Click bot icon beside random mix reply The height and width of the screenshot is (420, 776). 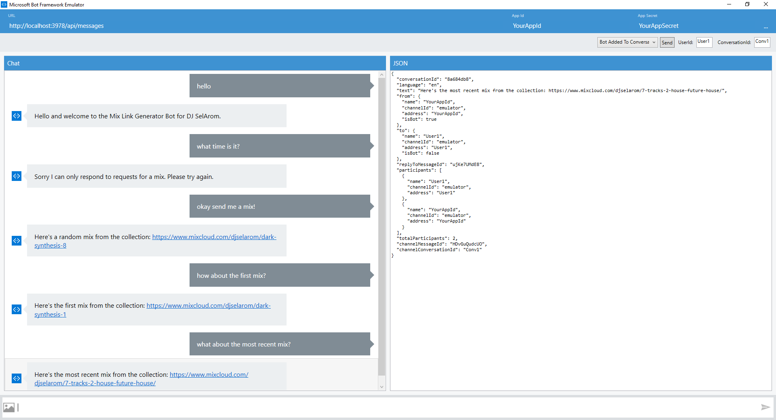tap(17, 241)
